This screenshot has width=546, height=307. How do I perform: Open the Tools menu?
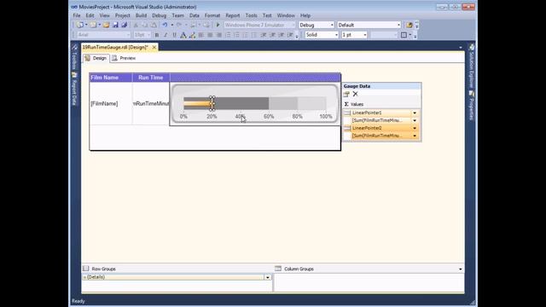click(x=251, y=15)
